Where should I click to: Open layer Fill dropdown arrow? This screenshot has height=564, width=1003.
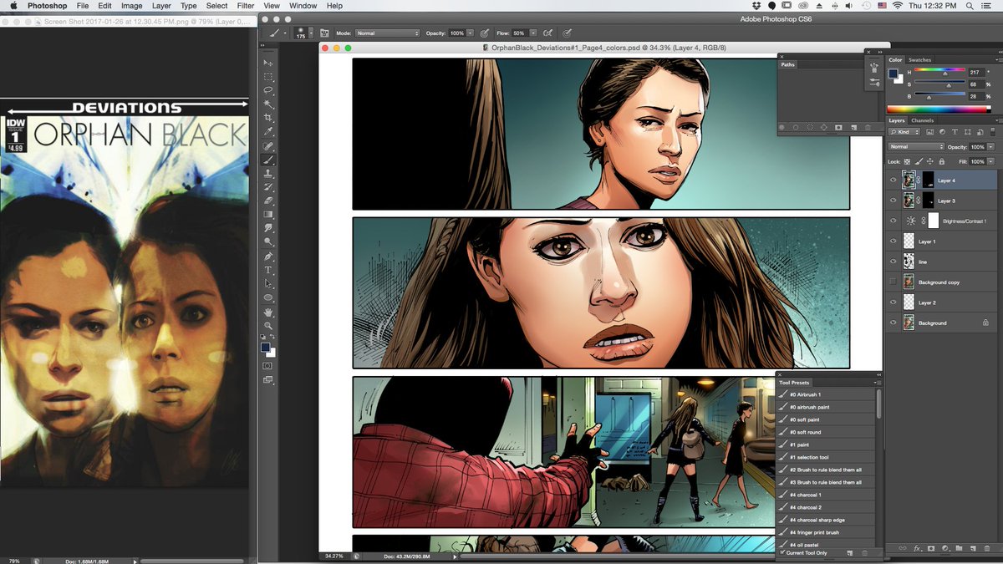pyautogui.click(x=991, y=161)
